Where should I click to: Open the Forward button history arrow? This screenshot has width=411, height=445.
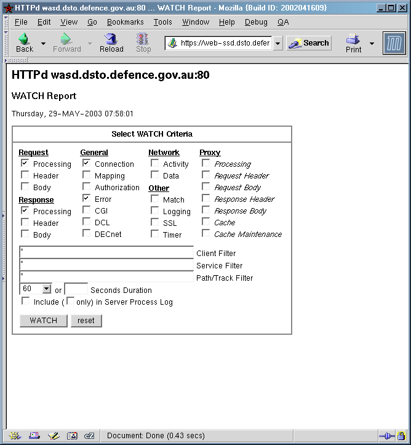pyautogui.click(x=90, y=44)
